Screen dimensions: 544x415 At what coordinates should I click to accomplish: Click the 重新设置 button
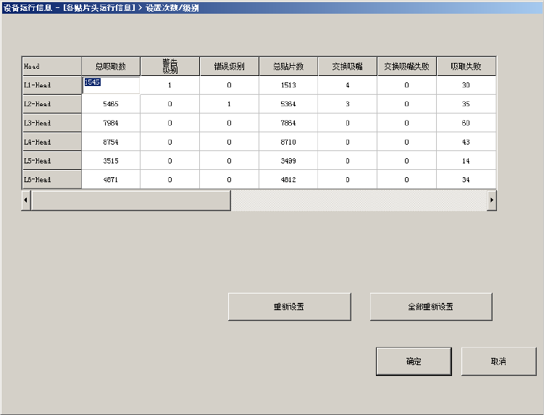pos(289,307)
